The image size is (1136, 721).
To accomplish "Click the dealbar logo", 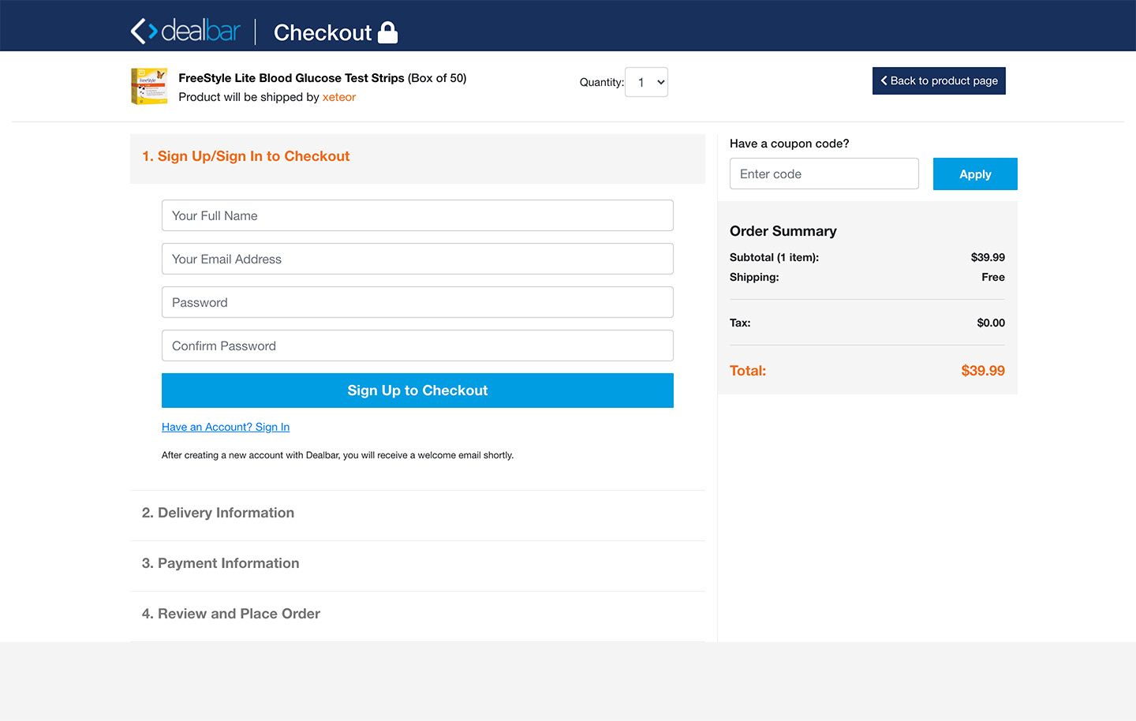I will [185, 32].
